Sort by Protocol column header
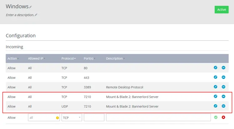 tap(69, 58)
